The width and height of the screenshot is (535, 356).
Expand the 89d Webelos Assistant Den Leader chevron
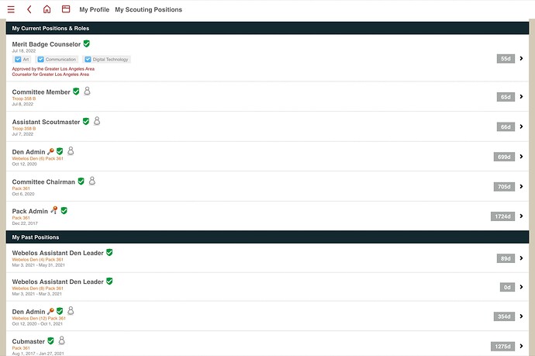(521, 258)
